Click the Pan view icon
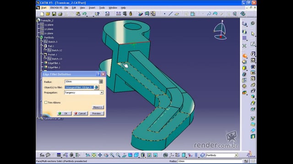Viewport: 293px width, 164px height. (100, 155)
